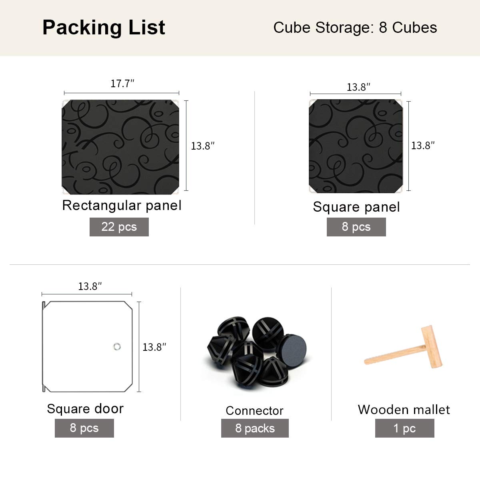480x480 pixels.
Task: Click the 22 pcs quantity badge
Action: coord(119,227)
